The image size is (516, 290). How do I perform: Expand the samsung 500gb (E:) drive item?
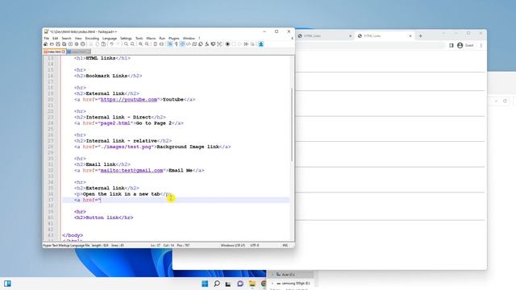[x=273, y=284]
